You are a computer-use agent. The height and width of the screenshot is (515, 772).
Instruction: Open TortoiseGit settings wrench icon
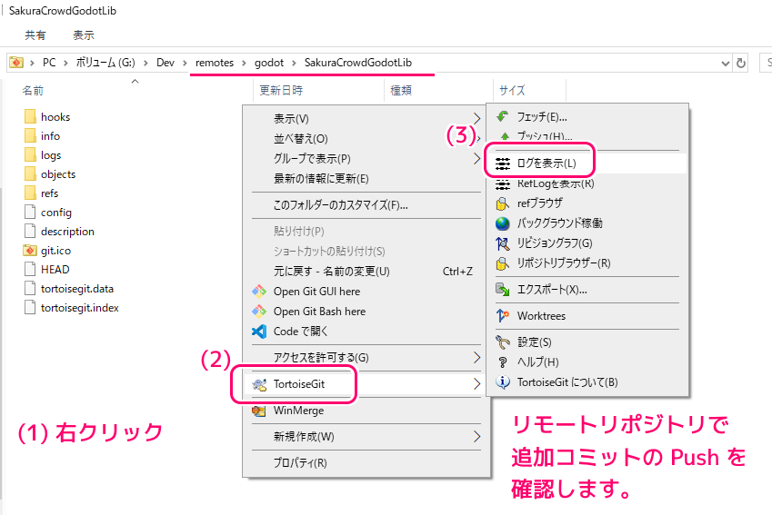pyautogui.click(x=502, y=342)
